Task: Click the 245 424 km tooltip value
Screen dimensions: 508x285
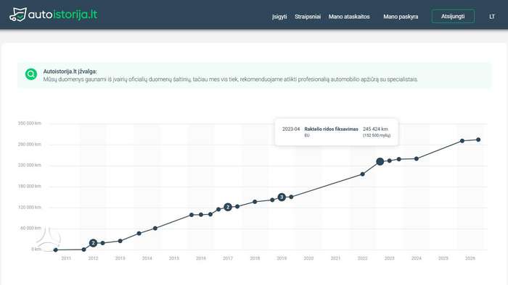Action: pos(375,129)
